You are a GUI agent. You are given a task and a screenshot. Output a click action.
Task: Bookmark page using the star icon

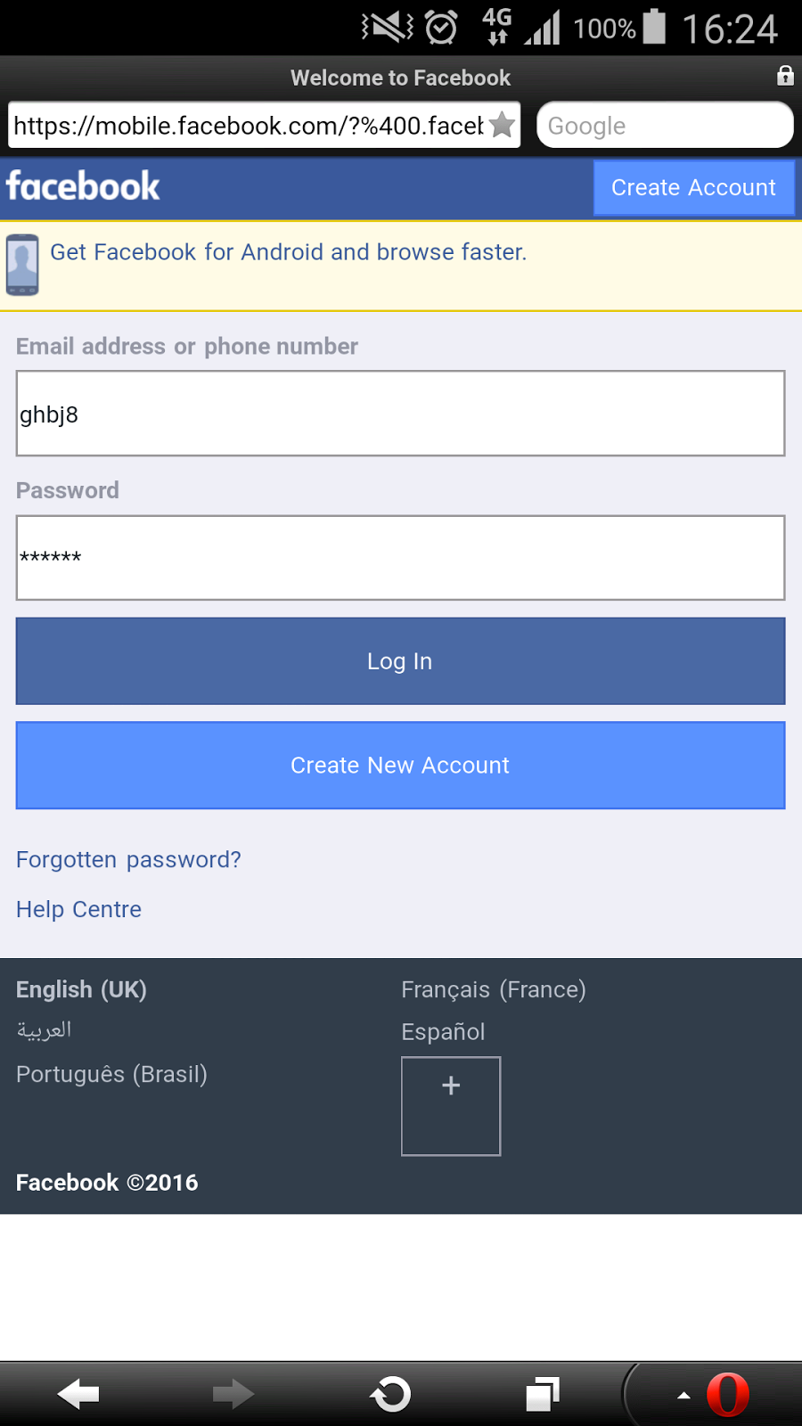(503, 125)
